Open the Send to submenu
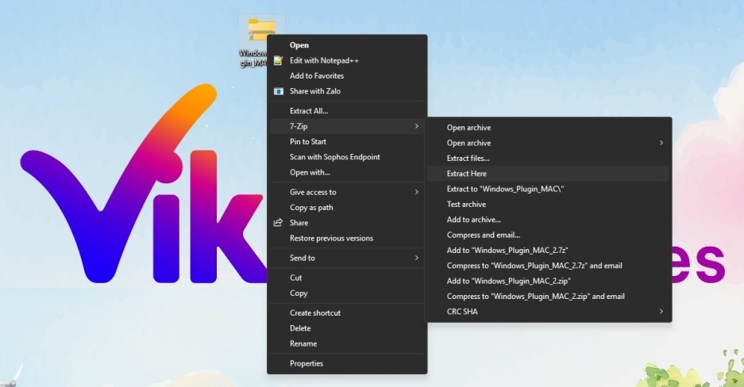 click(x=347, y=258)
